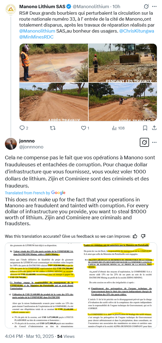Click the share icon on Manono Lithium's post
This screenshot has height=343, width=162.
click(154, 128)
